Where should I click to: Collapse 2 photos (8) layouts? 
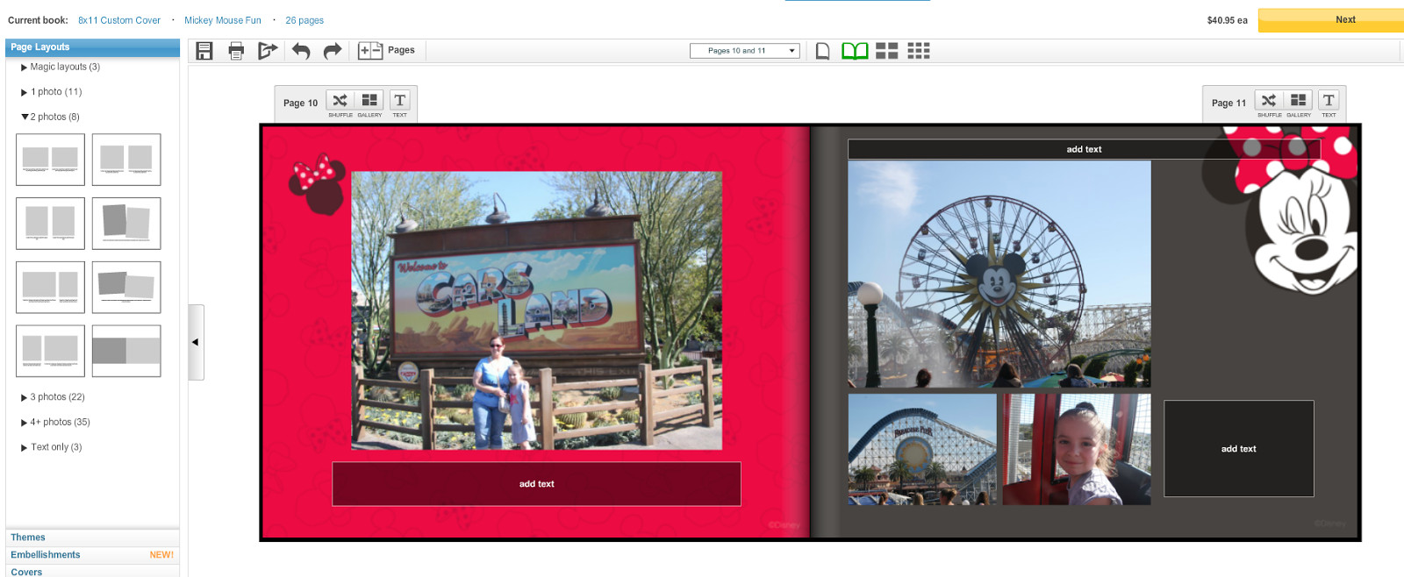click(x=50, y=117)
